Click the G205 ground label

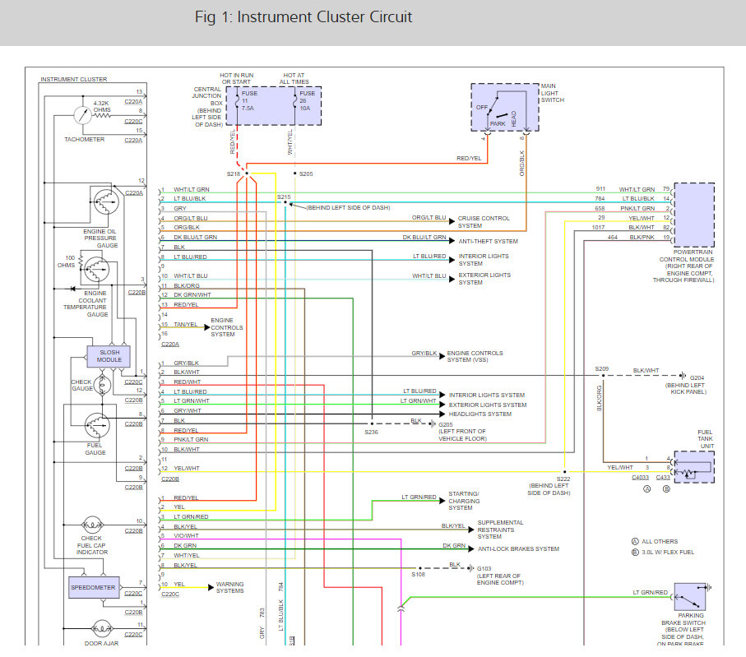point(445,425)
